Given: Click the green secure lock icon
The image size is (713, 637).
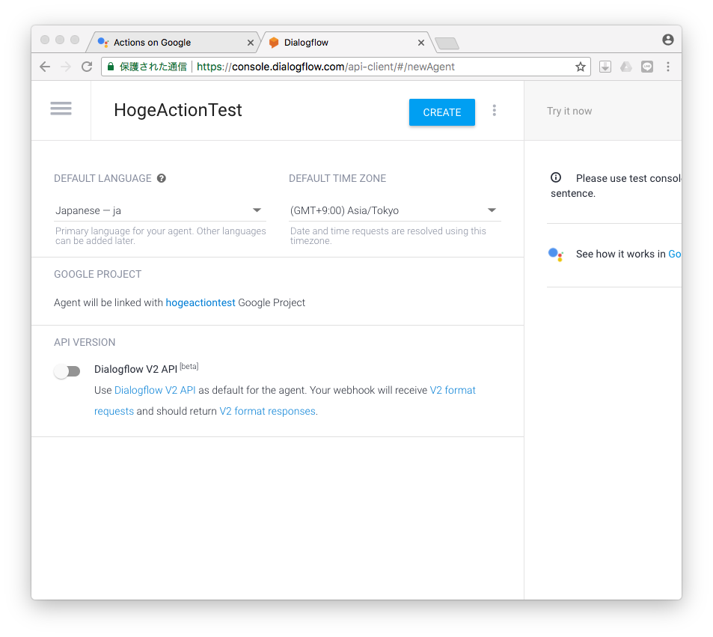Looking at the screenshot, I should point(110,67).
